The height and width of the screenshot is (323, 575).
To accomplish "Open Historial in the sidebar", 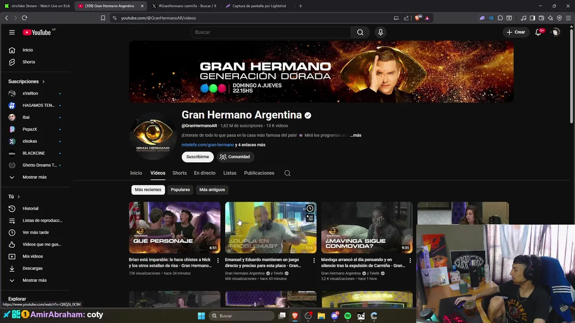I will [x=35, y=209].
